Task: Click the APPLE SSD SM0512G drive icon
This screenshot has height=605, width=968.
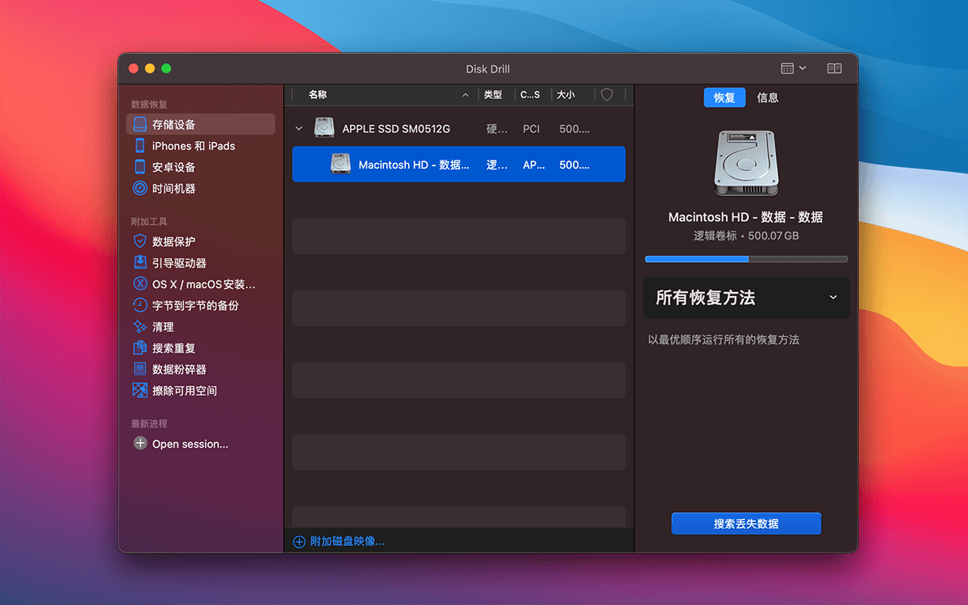Action: point(324,128)
